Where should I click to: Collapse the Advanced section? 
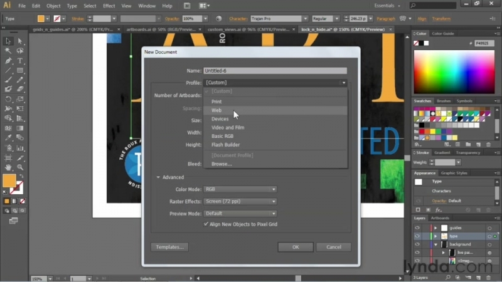pos(158,177)
